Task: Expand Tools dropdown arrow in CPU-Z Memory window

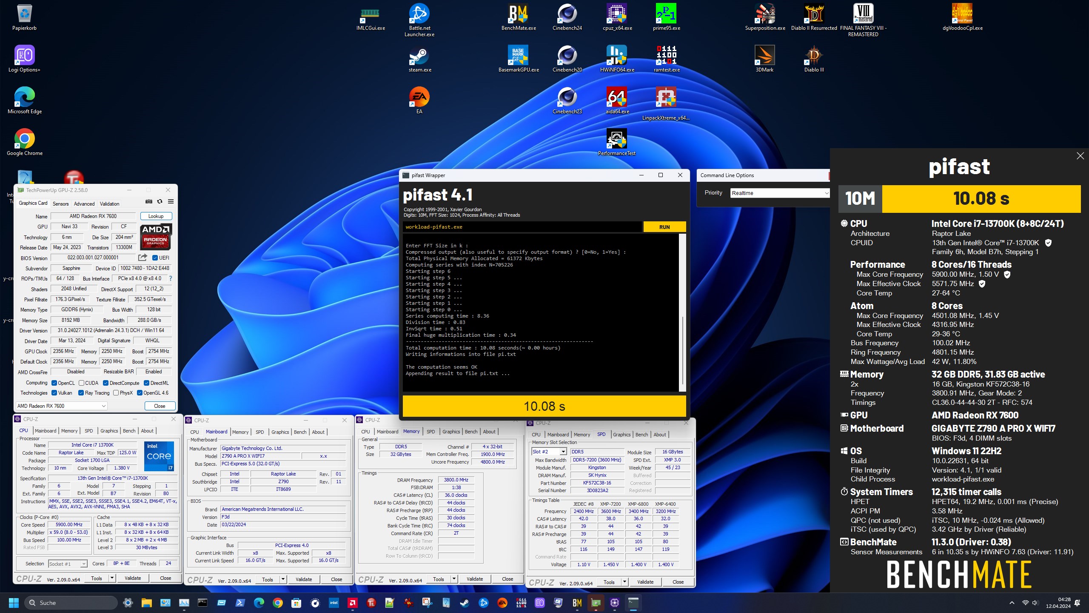Action: click(454, 579)
